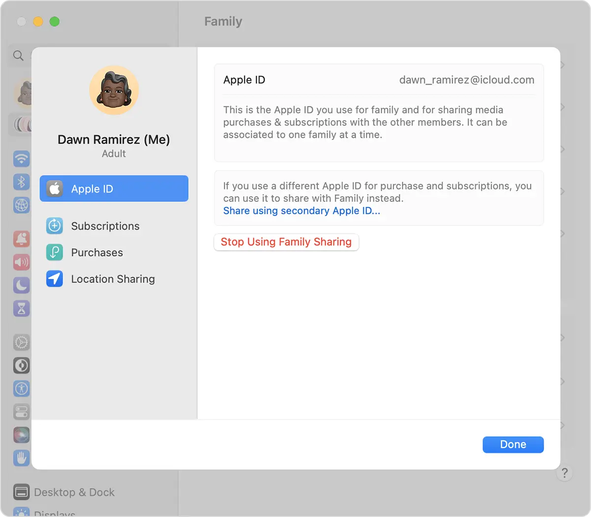Select Siri icon in sidebar
This screenshot has height=517, width=591.
[x=22, y=435]
